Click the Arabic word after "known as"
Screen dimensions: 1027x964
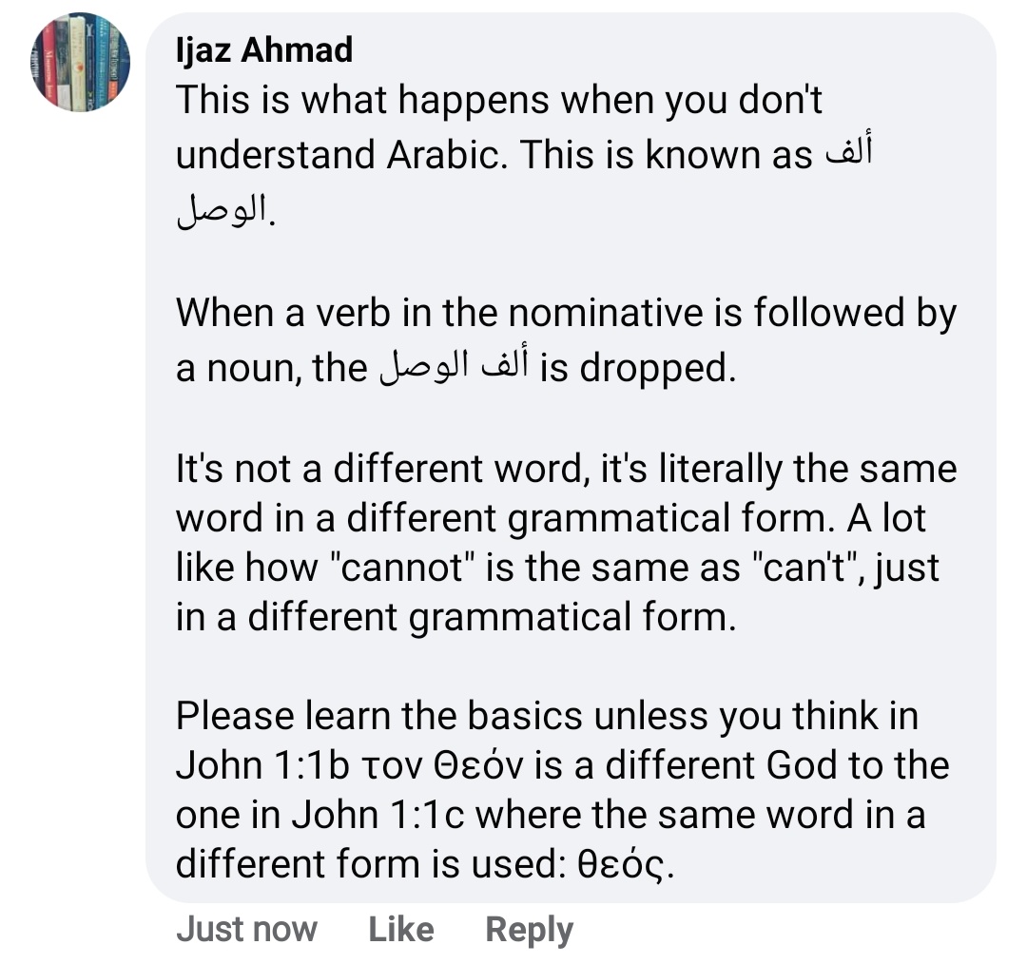[847, 156]
